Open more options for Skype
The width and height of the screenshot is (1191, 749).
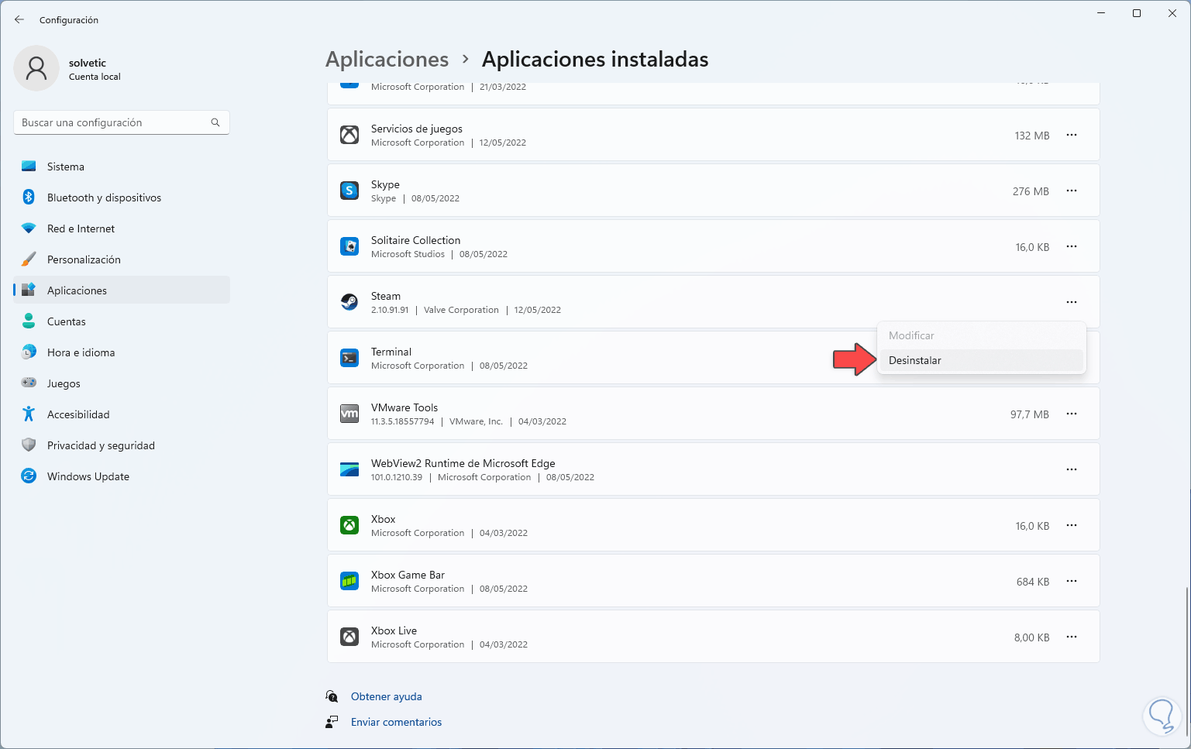1072,191
